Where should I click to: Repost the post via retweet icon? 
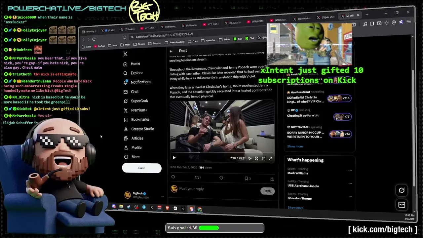[197, 178]
